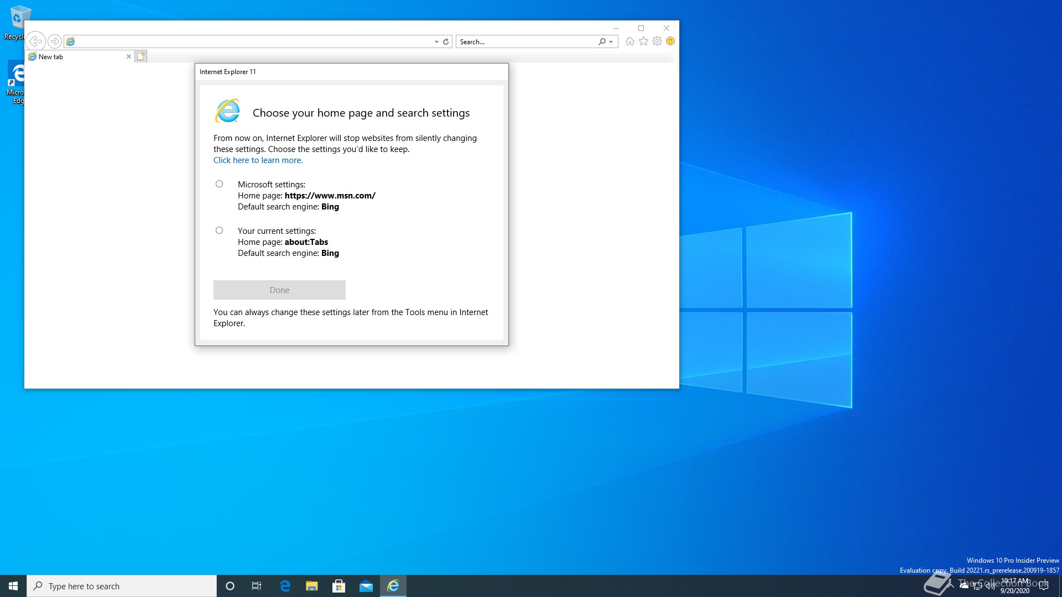Open Microsoft Store from the taskbar
The width and height of the screenshot is (1062, 597).
click(x=339, y=586)
